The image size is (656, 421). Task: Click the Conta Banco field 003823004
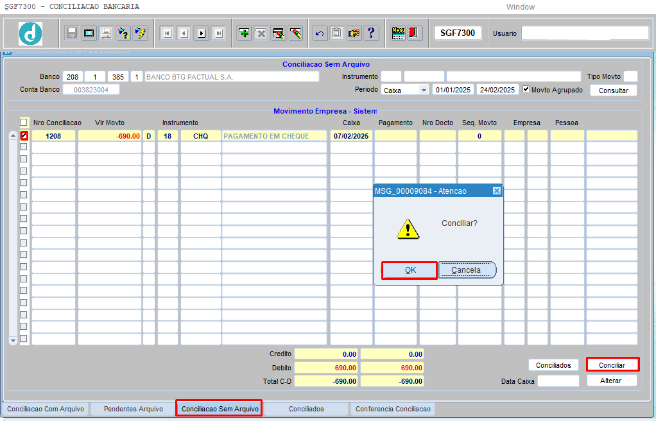pos(91,90)
